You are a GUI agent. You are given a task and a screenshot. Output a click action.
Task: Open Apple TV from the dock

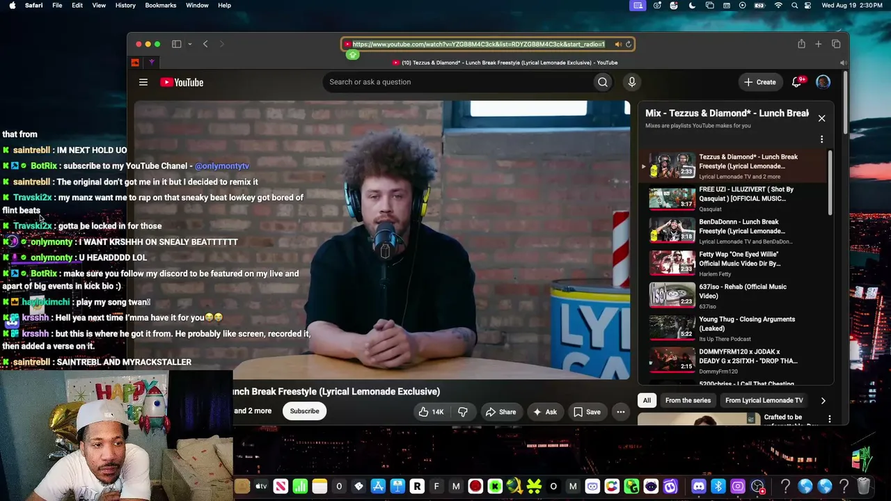pyautogui.click(x=261, y=486)
